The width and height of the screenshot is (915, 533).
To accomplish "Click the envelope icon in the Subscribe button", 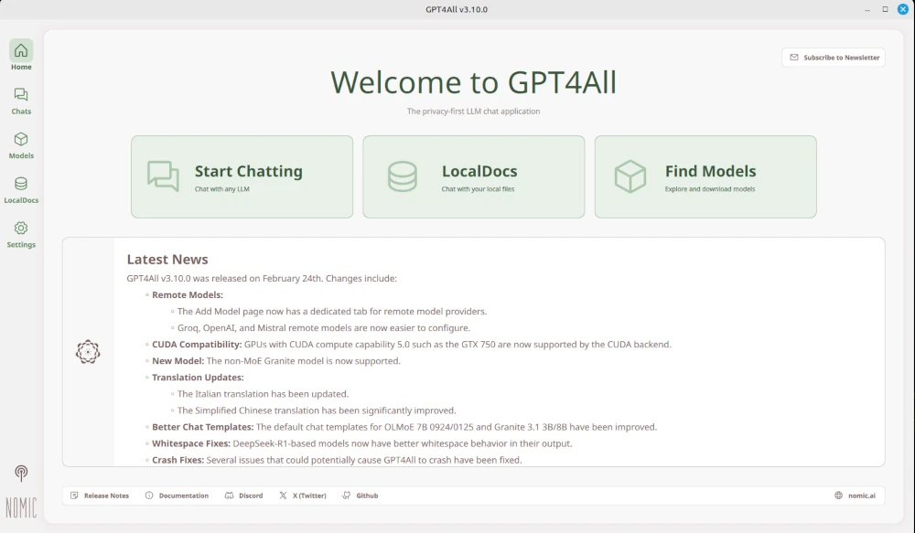I will click(793, 58).
